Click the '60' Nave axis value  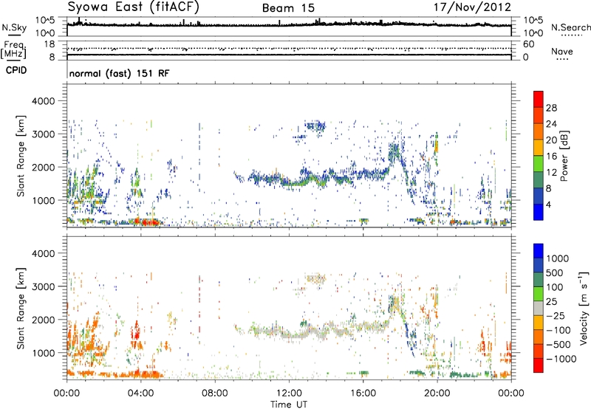[x=528, y=44]
